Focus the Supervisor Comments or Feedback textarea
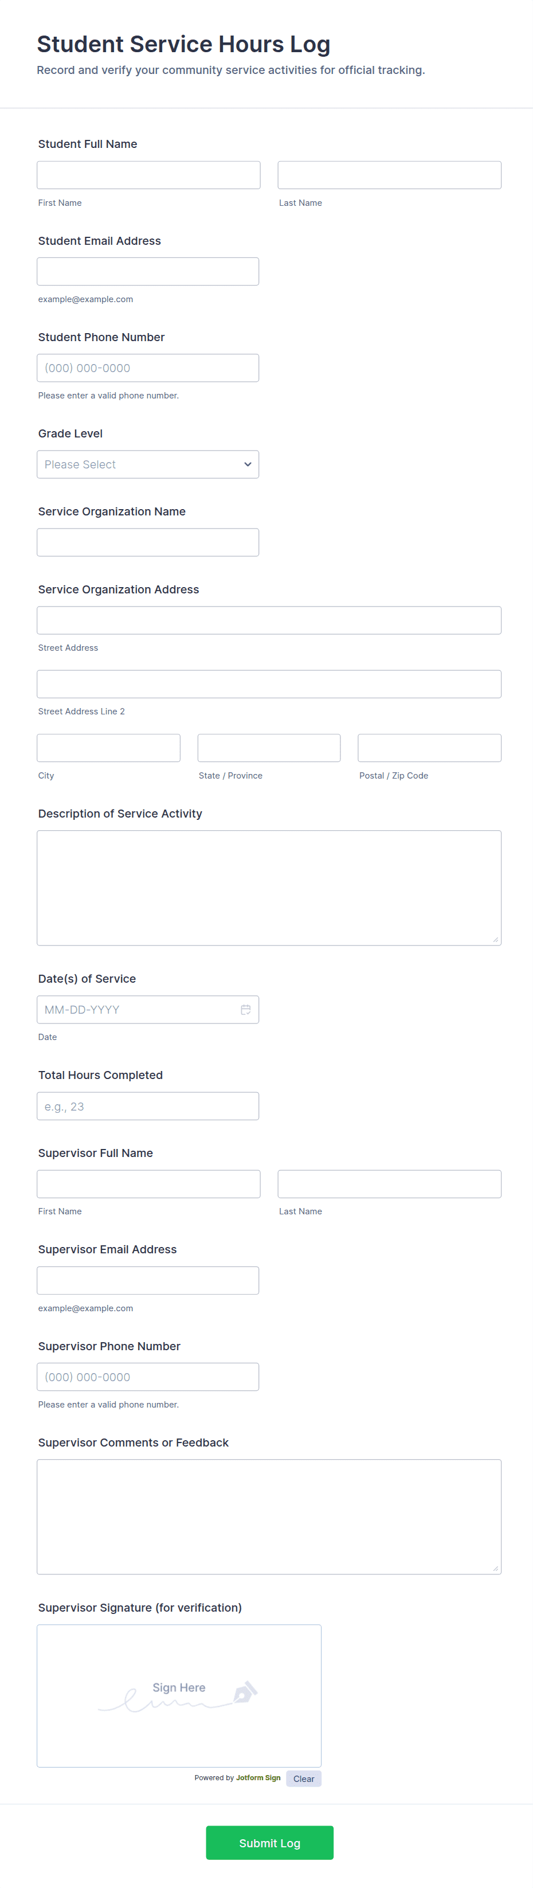This screenshot has width=533, height=1888. [x=269, y=1516]
